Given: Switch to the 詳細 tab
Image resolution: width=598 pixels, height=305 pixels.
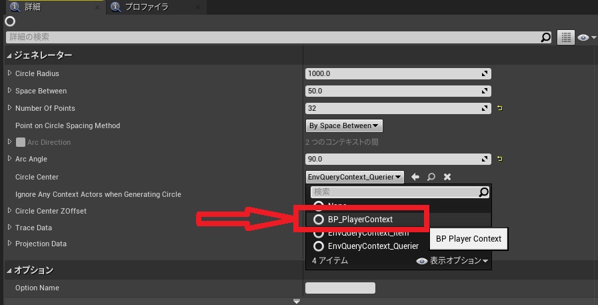Looking at the screenshot, I should [x=33, y=7].
